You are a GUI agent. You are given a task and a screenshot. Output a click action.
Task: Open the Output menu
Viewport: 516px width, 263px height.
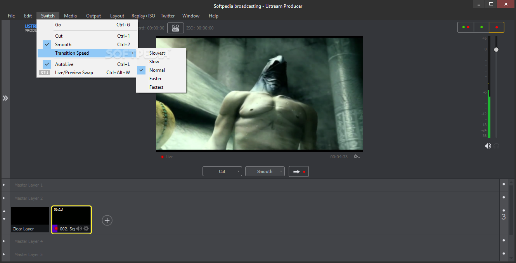pyautogui.click(x=94, y=16)
